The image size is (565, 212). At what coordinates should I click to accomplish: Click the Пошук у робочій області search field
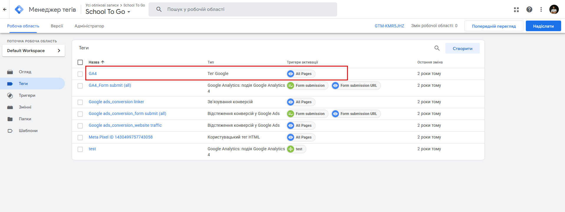coord(243,9)
